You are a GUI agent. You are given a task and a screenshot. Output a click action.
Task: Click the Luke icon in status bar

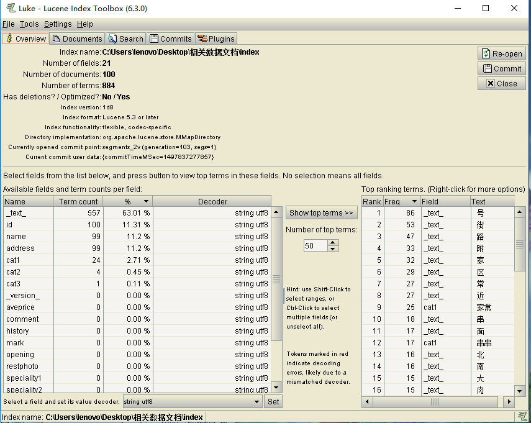pos(523,416)
